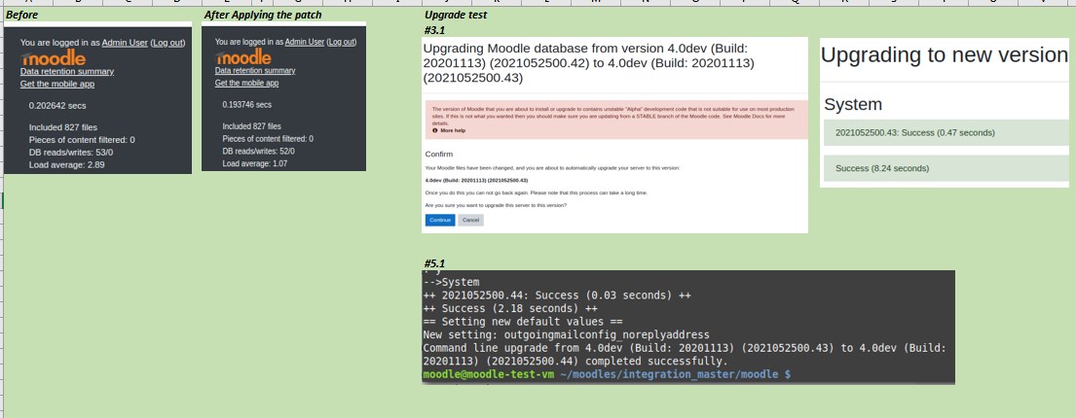Click 'Success (2.18 seconds)' terminal line
The width and height of the screenshot is (1076, 418).
(510, 308)
